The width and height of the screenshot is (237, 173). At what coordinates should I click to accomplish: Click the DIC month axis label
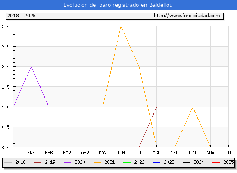[228, 153]
